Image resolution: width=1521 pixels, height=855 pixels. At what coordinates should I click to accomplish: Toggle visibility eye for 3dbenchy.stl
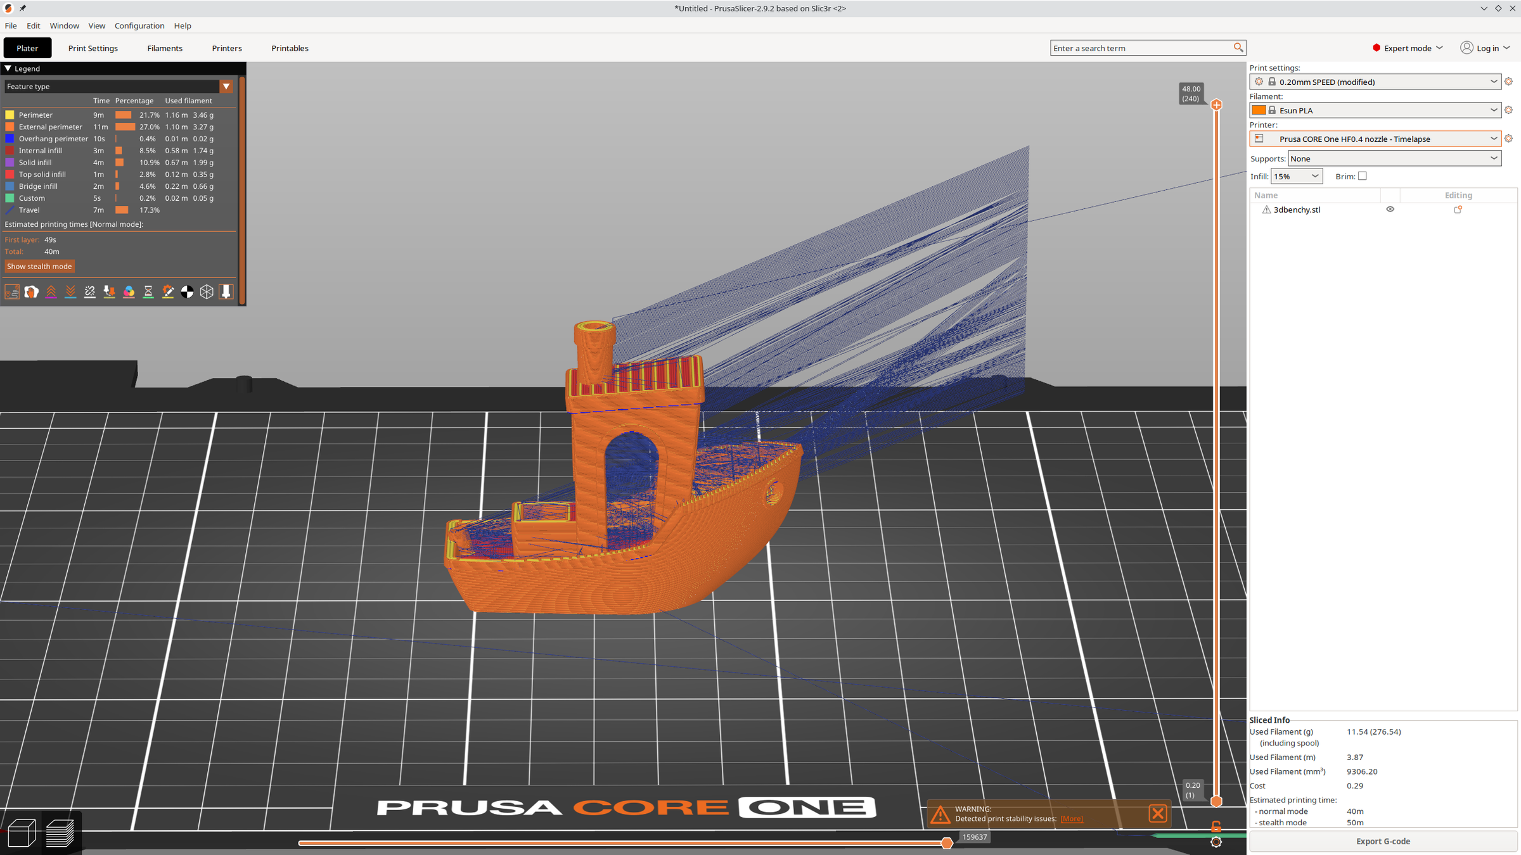pos(1390,210)
